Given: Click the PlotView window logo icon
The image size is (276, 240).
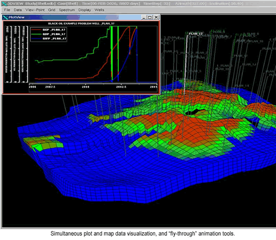Looking at the screenshot, I should pos(5,17).
